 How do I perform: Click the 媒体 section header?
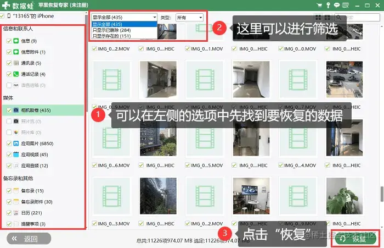[x=8, y=98]
